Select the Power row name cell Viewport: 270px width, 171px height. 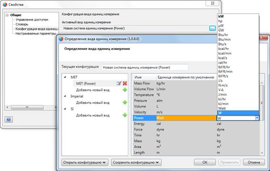tap(144, 118)
